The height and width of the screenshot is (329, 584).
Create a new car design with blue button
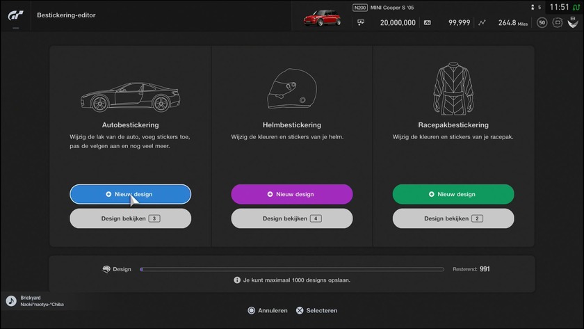click(130, 194)
